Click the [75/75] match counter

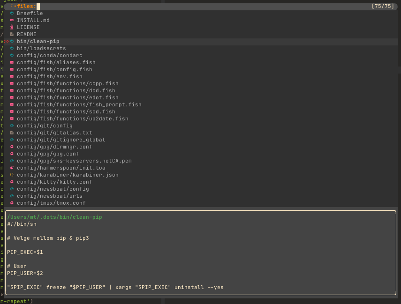pyautogui.click(x=383, y=6)
